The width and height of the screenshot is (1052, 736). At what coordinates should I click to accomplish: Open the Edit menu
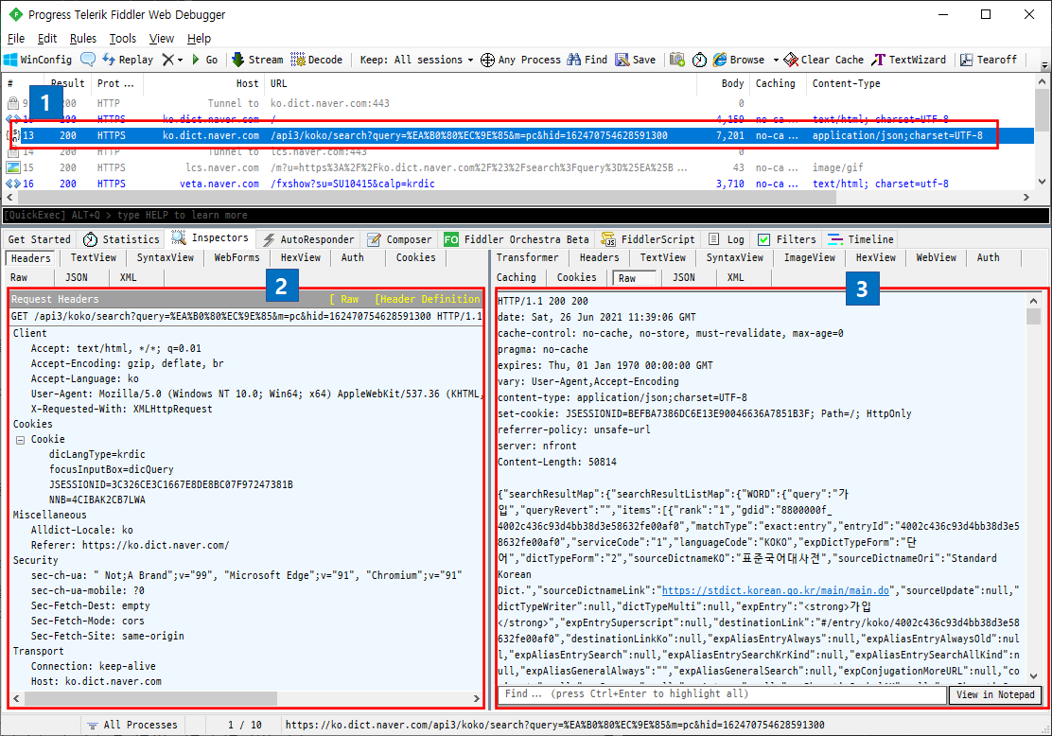(47, 38)
